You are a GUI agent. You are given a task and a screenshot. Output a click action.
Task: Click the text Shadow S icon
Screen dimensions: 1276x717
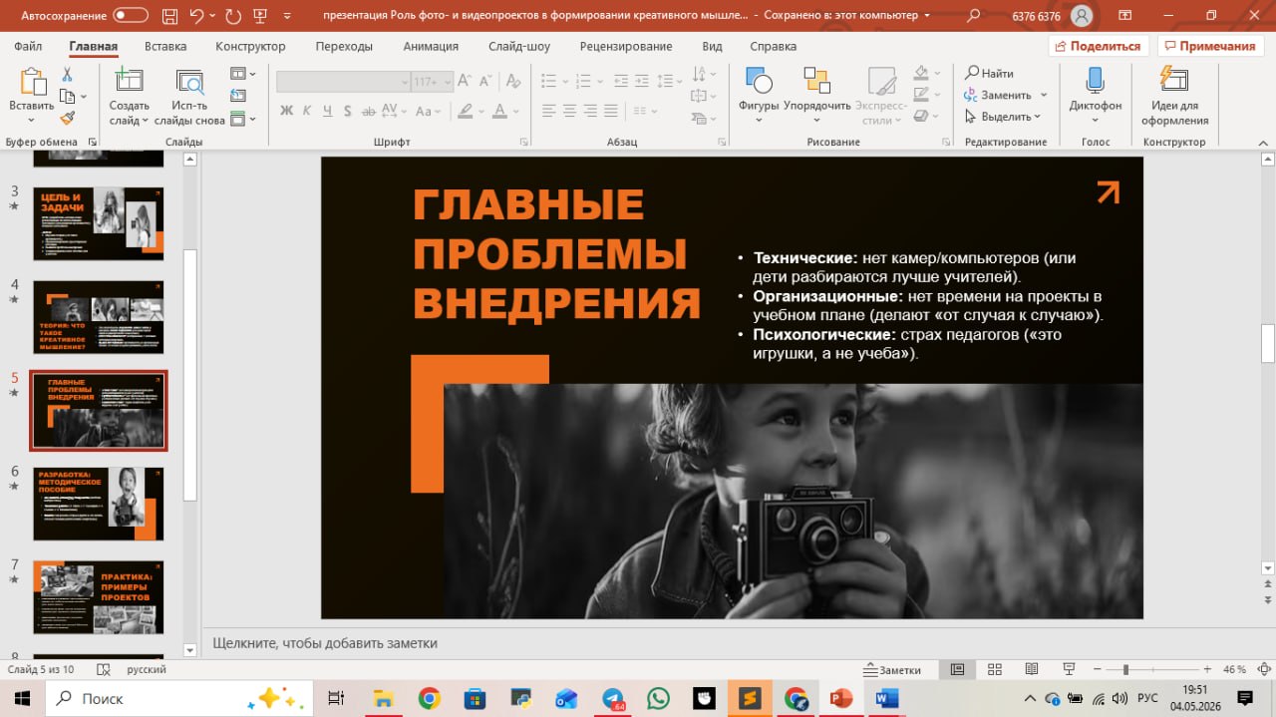(x=350, y=111)
